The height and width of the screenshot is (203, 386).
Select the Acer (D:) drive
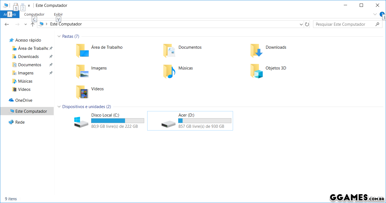click(x=190, y=121)
